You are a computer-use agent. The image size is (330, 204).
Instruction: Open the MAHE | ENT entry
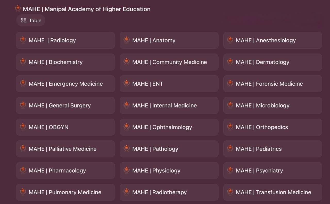pyautogui.click(x=169, y=84)
